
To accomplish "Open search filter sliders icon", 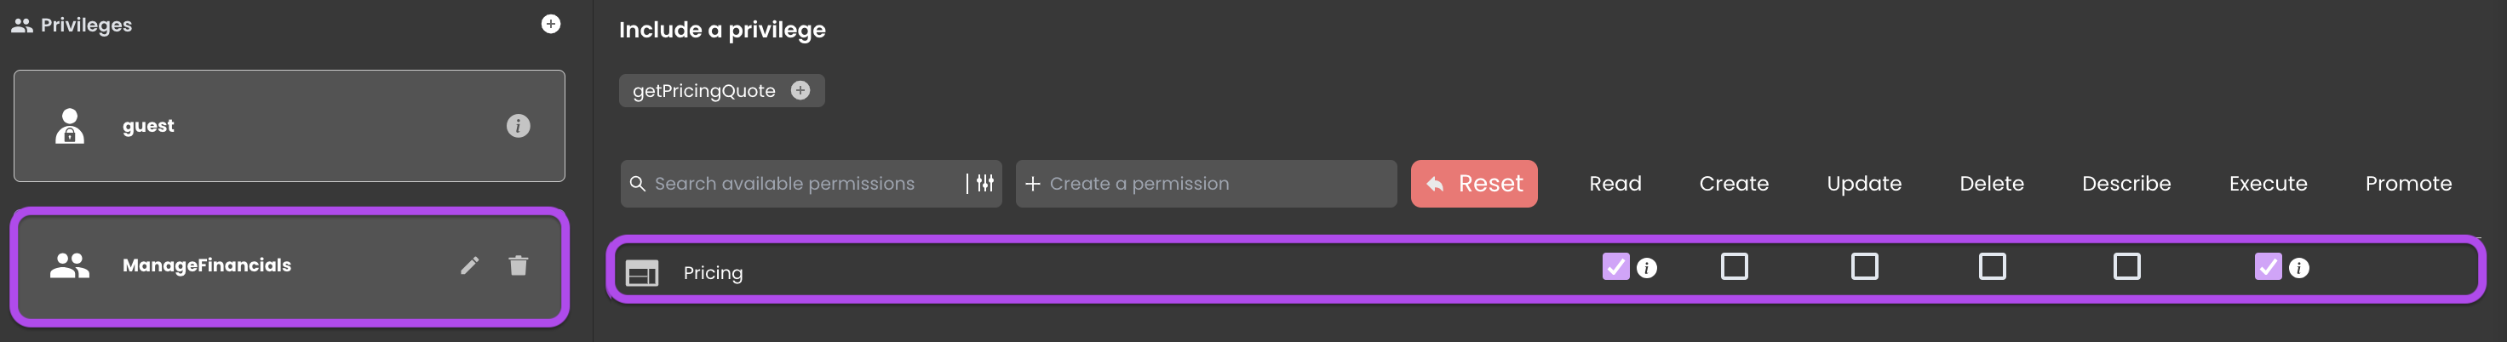I will tap(985, 184).
